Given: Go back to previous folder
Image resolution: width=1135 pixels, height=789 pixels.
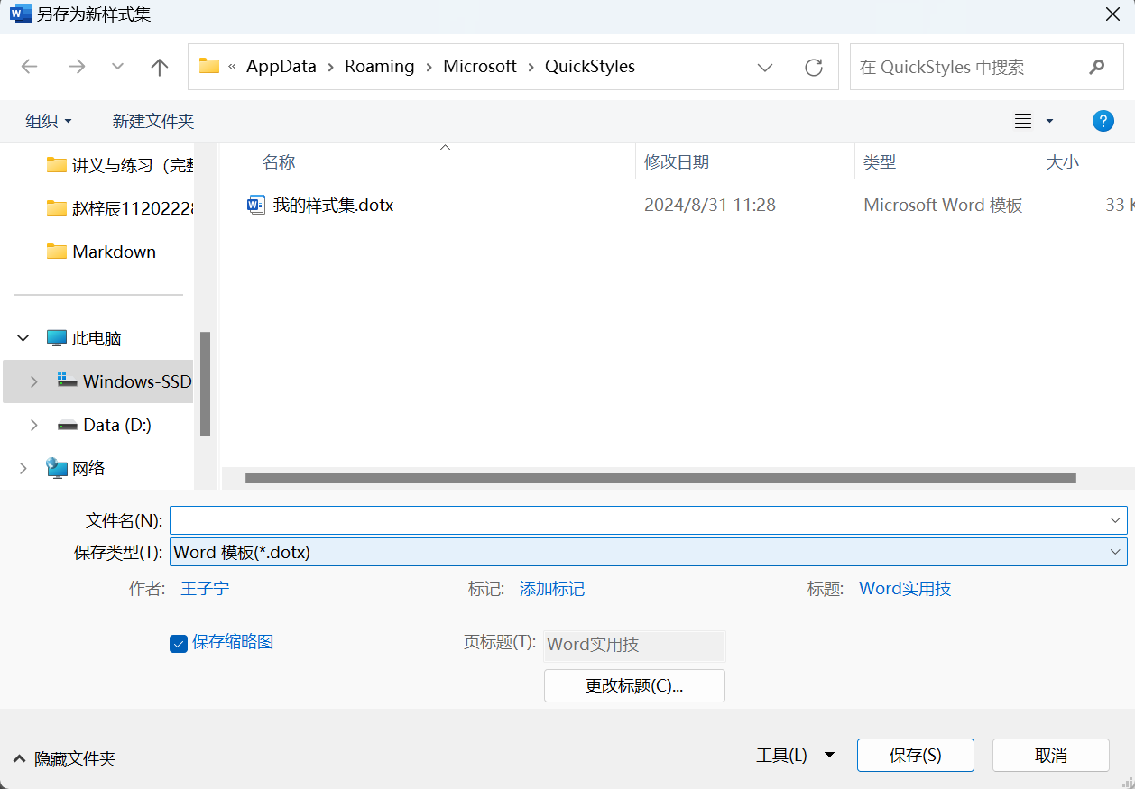Looking at the screenshot, I should click(x=30, y=67).
